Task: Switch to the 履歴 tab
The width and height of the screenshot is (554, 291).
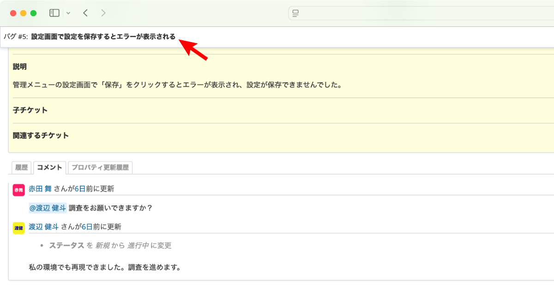Action: 22,167
